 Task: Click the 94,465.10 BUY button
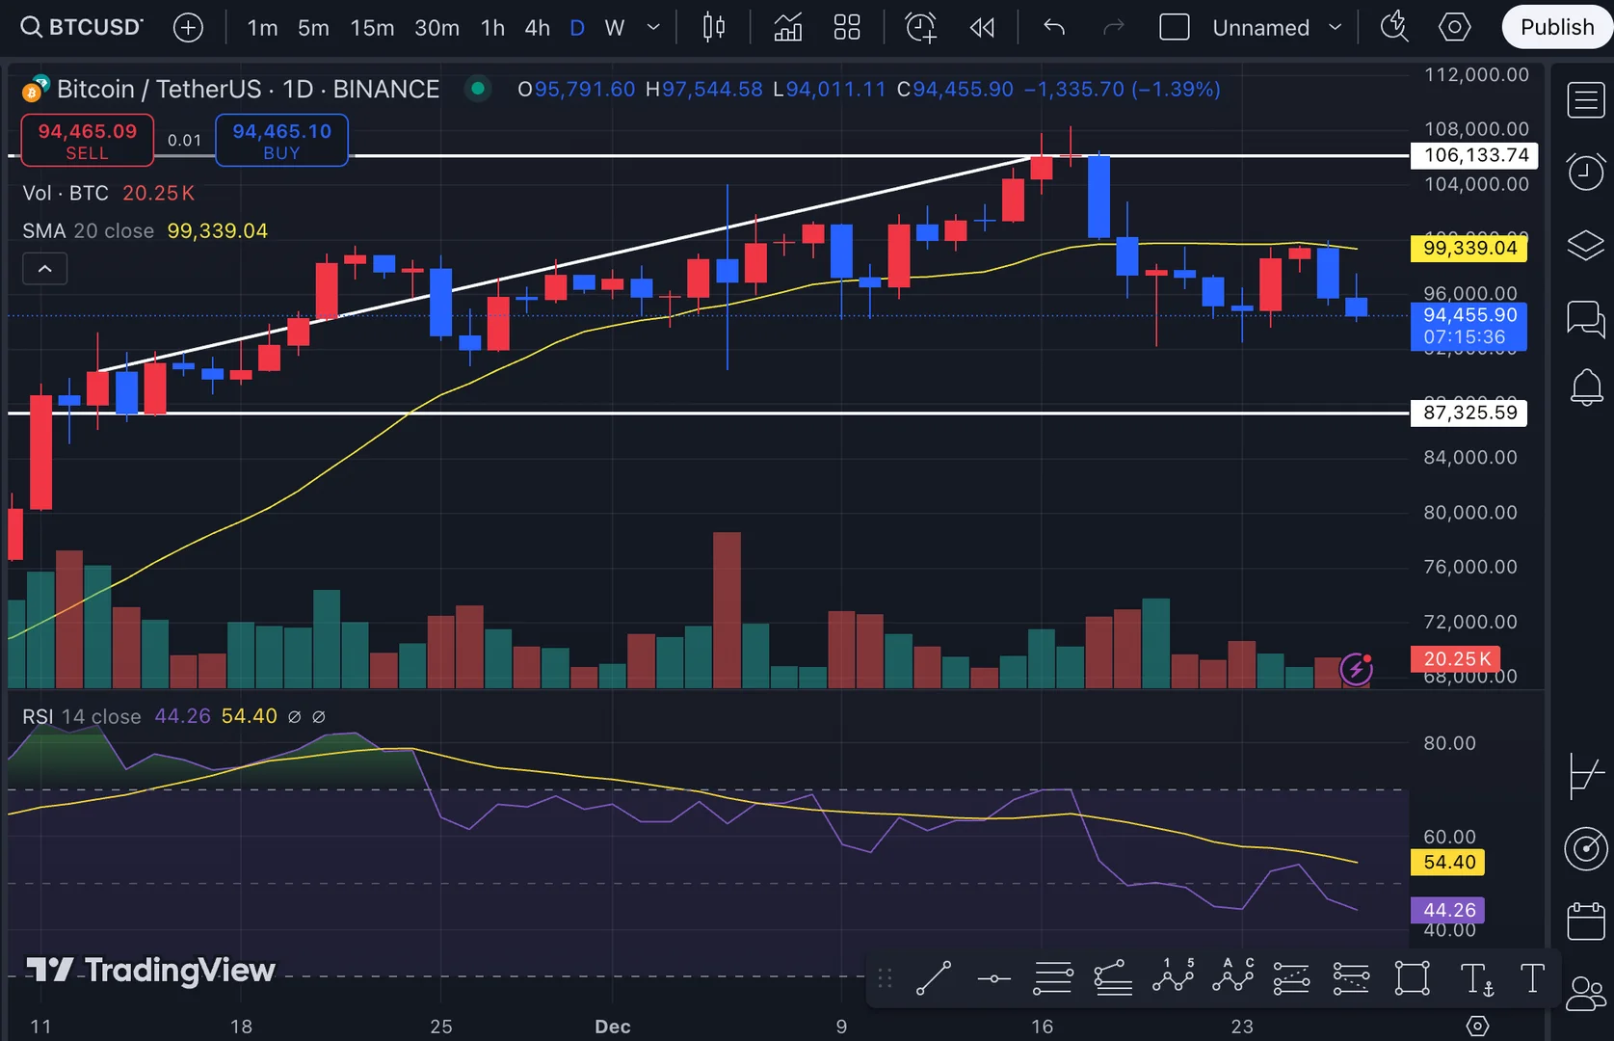pos(281,141)
